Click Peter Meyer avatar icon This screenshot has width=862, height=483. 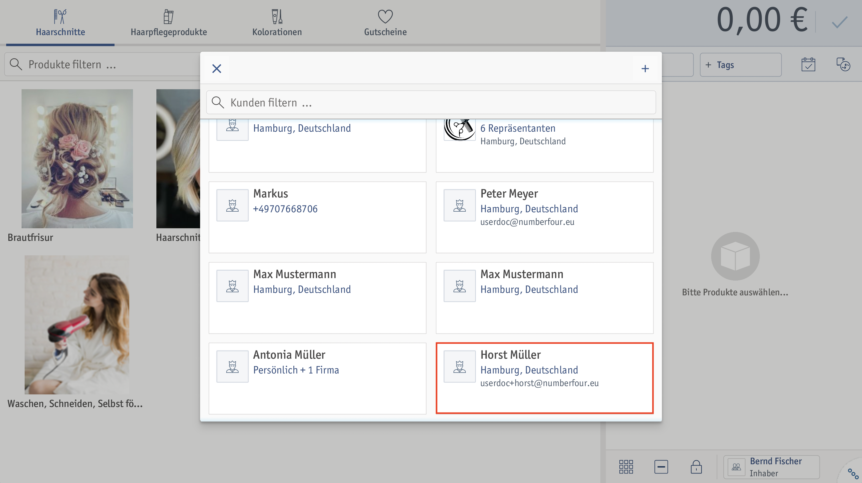click(459, 206)
